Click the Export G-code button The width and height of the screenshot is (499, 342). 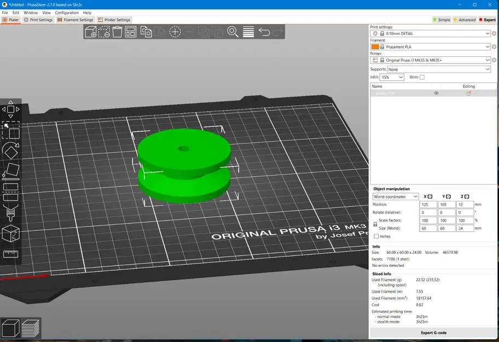pos(434,333)
